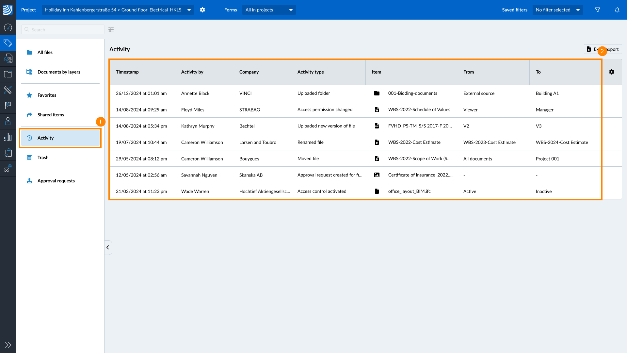Open Shared items in side menu

(x=60, y=115)
